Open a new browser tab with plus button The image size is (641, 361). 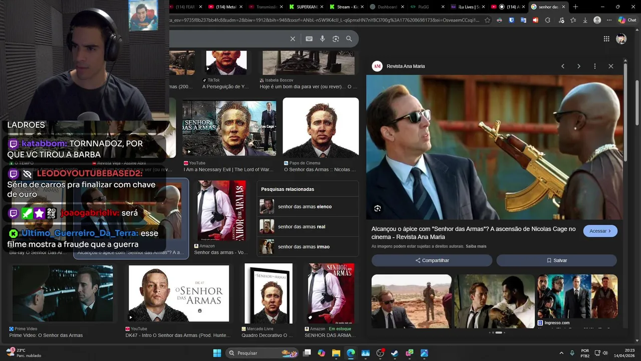(x=575, y=7)
